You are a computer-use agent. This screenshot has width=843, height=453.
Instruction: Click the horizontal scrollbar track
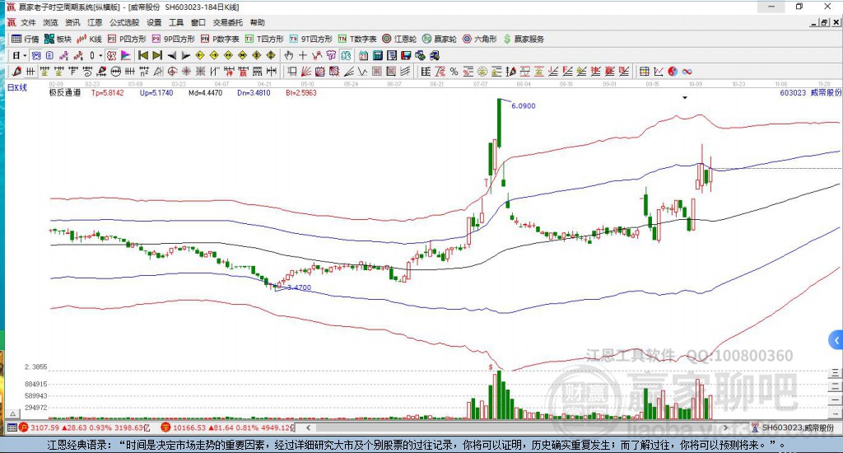(x=516, y=427)
